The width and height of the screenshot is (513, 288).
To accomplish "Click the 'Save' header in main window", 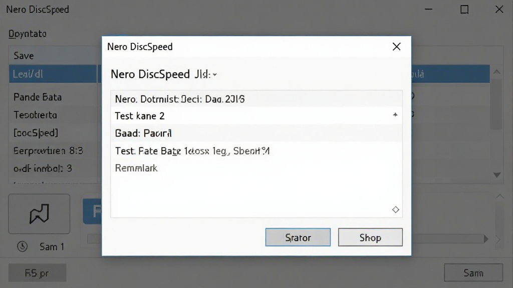I will [x=24, y=55].
